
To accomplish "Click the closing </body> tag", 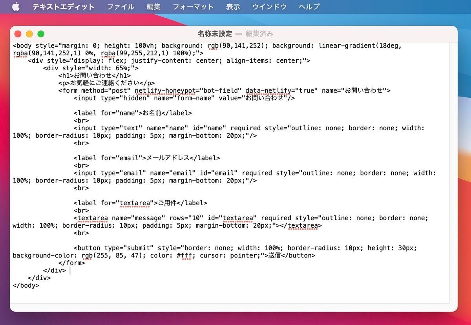I will point(26,285).
